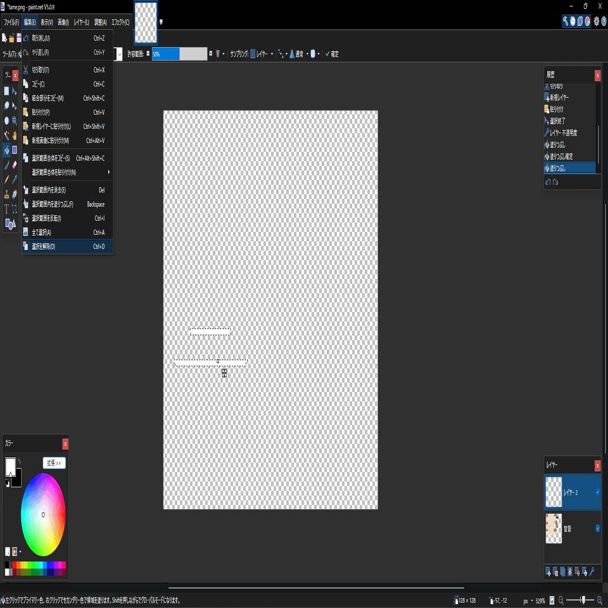Select the Paintbrush tool
This screenshot has width=608, height=608.
pyautogui.click(x=6, y=165)
